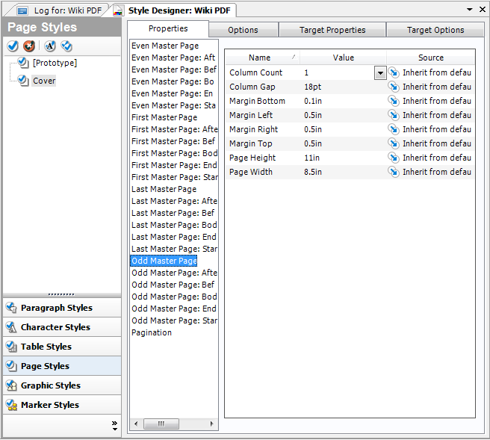Click the Marker Styles icon in sidebar
490x440 pixels.
tap(11, 405)
